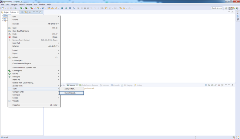The width and height of the screenshot is (240, 139).
Task: Open the File menu
Action: click(3, 5)
